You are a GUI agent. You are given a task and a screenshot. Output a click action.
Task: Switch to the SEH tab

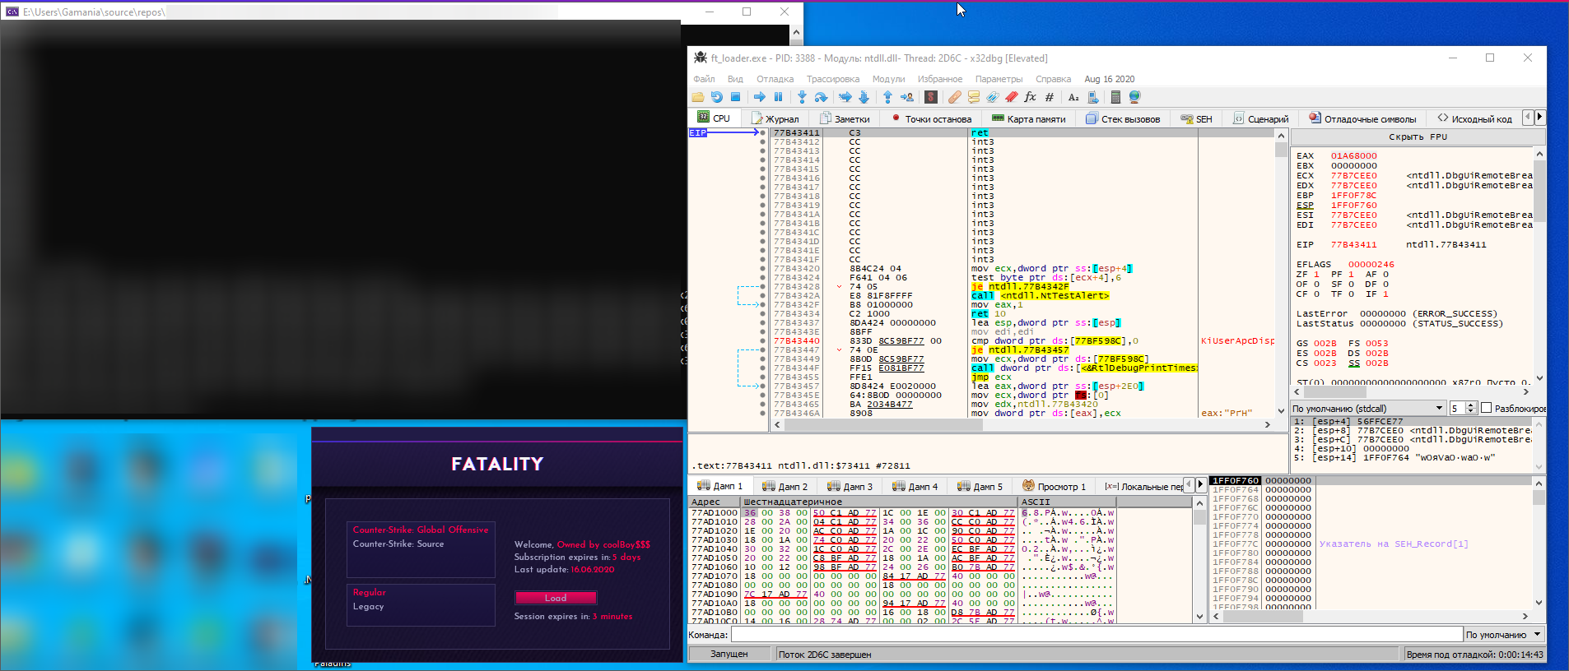point(1196,118)
